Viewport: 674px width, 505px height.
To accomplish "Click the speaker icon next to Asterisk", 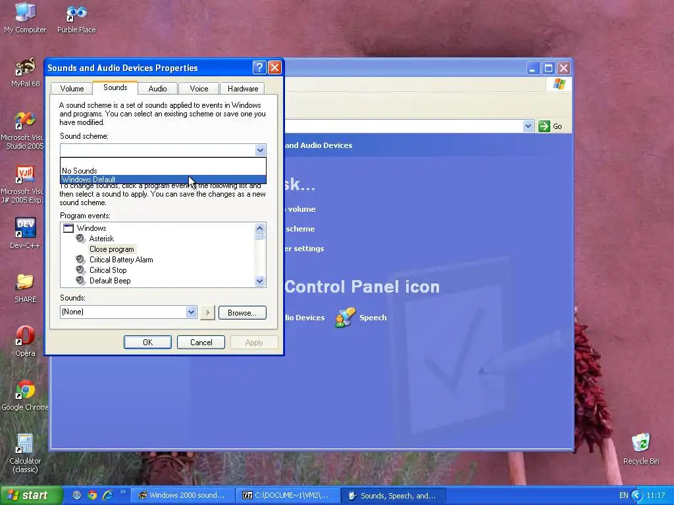I will [x=80, y=238].
